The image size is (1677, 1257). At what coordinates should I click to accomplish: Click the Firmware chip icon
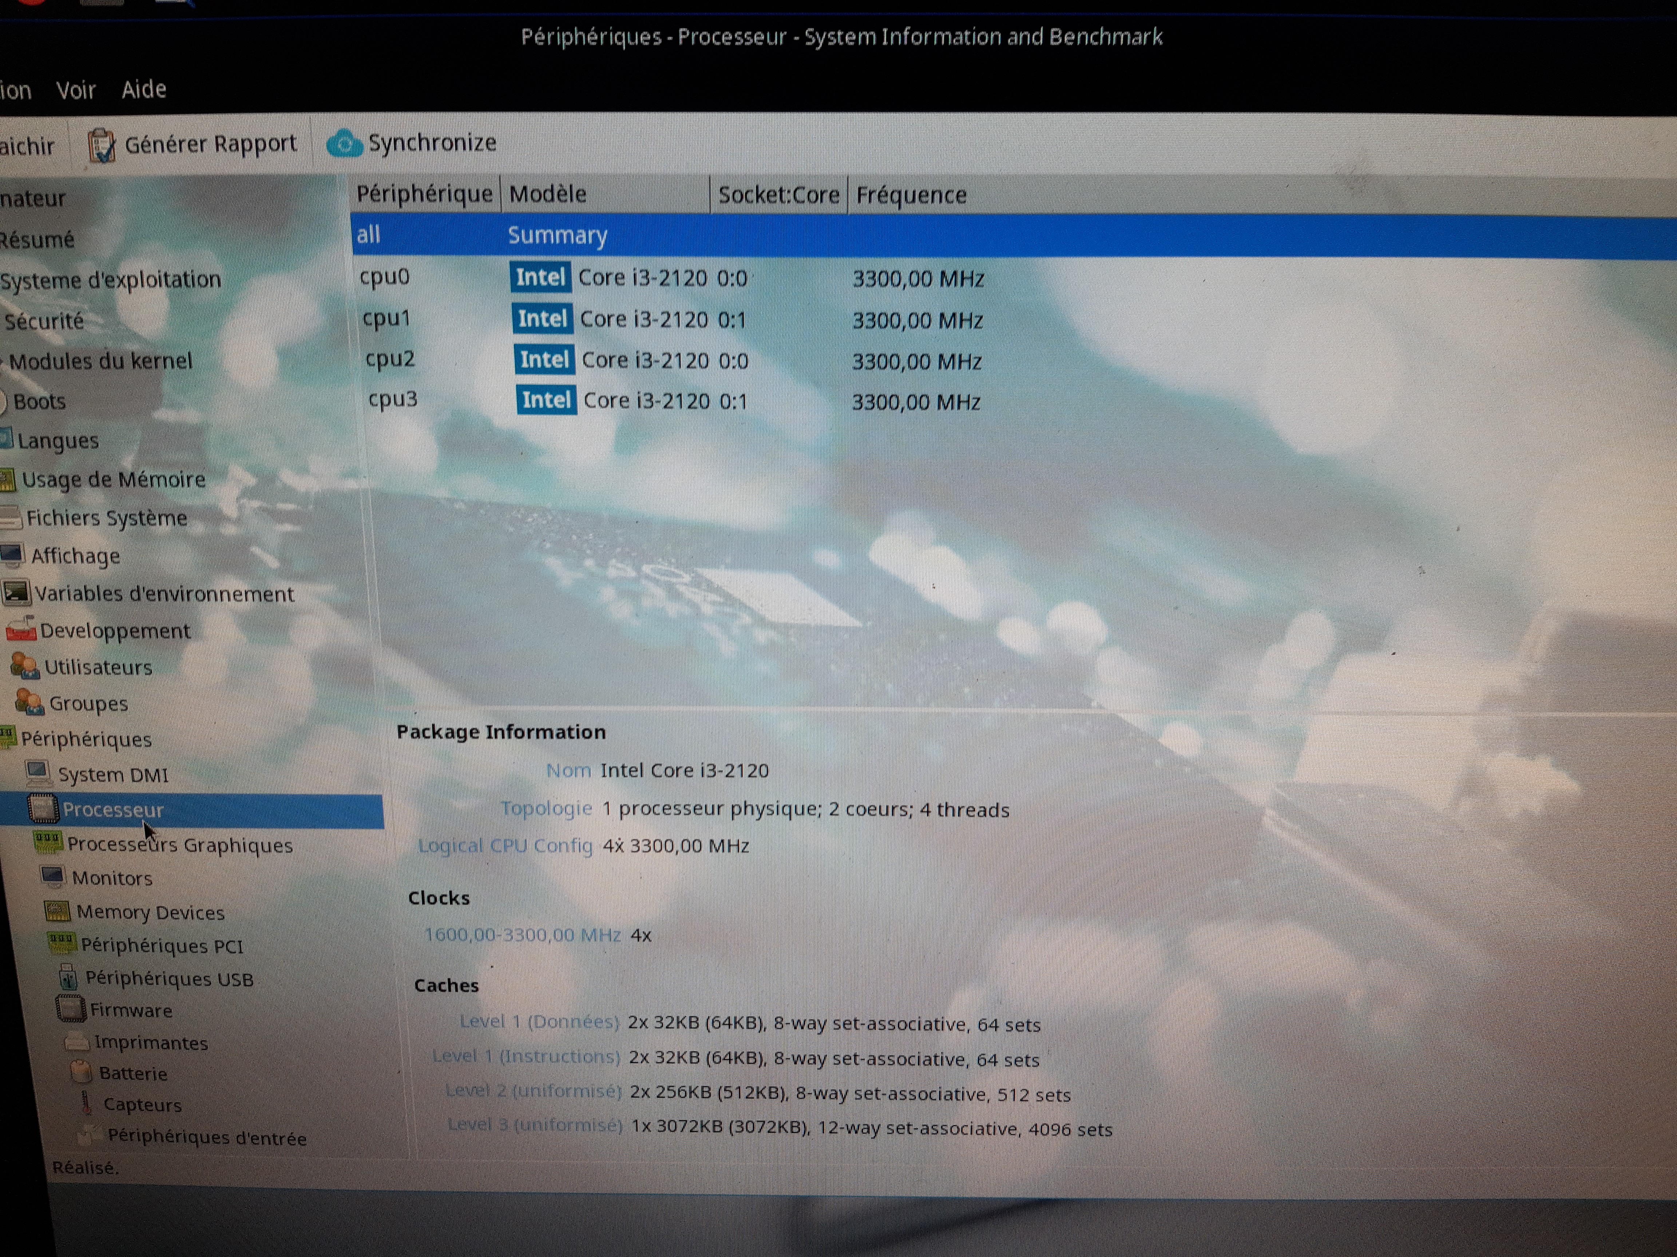[x=71, y=1009]
